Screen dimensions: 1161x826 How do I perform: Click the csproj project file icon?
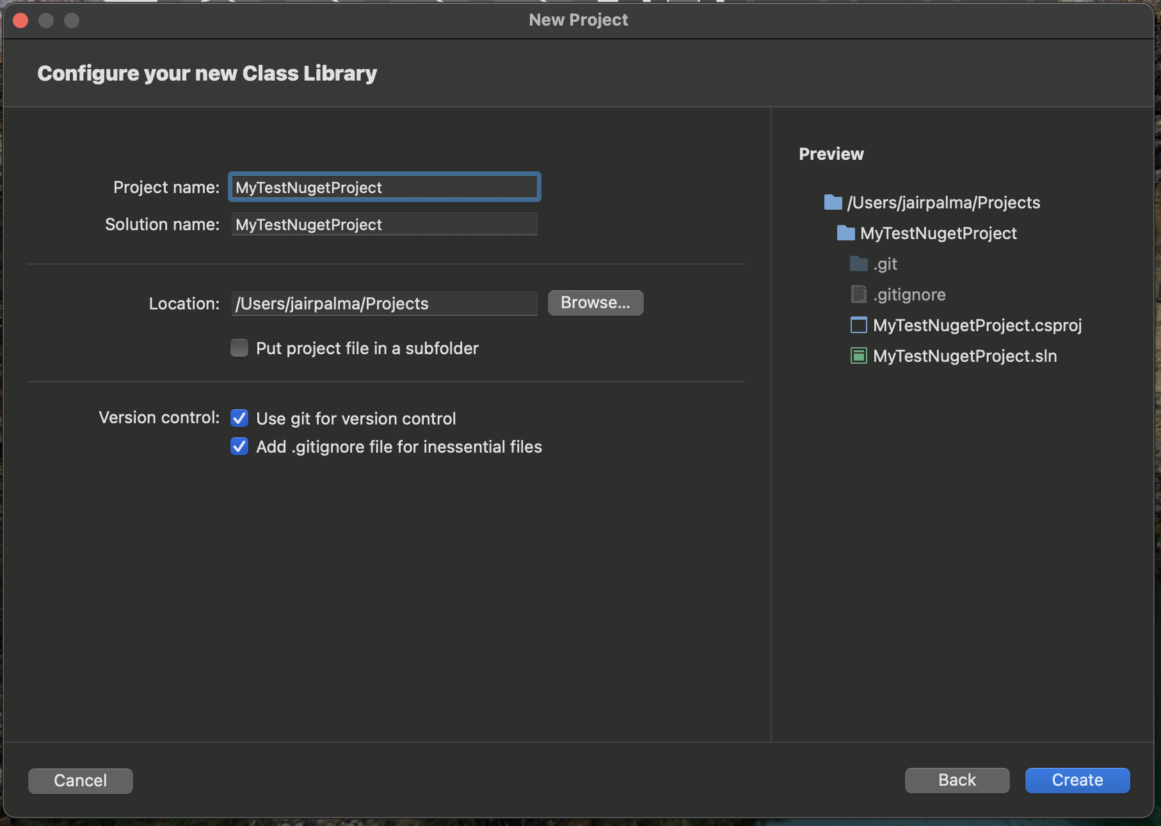tap(858, 325)
